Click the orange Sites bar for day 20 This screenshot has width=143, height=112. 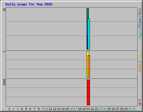pyautogui.click(x=89, y=66)
